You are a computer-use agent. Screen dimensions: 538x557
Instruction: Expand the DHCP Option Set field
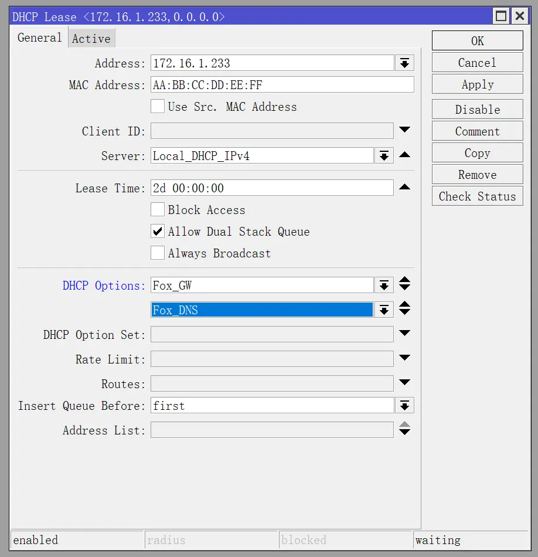coord(404,333)
